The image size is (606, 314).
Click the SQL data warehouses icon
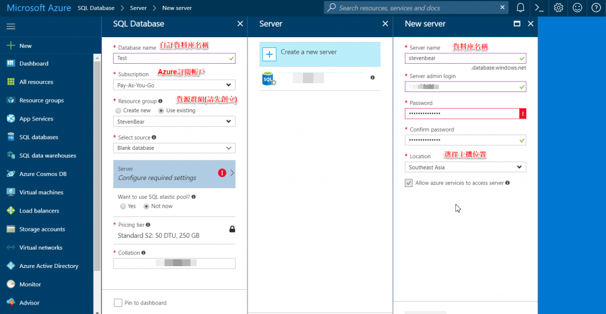(x=11, y=155)
